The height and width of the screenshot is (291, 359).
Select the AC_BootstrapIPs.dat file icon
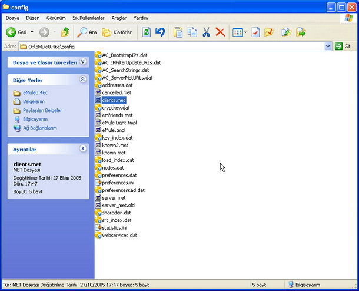(x=98, y=55)
